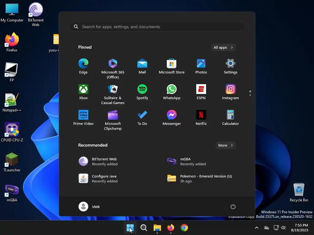This screenshot has height=235, width=314.
Task: Launch Microsoft 365 (Office)
Action: click(x=113, y=69)
